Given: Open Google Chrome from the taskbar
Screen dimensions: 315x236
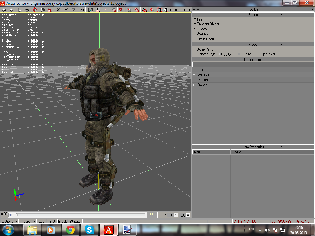Looking at the screenshot, I should point(70,230).
